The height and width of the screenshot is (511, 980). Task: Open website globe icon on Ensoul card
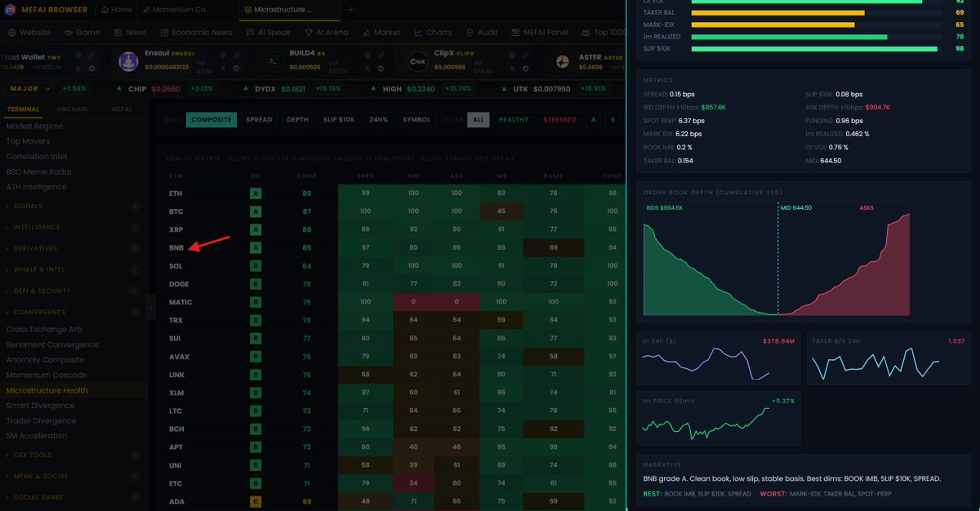coord(222,55)
